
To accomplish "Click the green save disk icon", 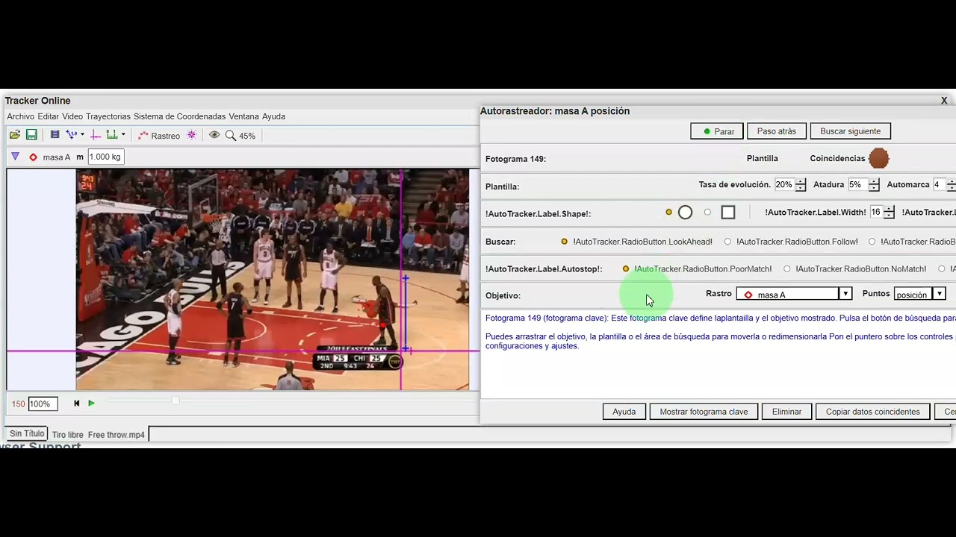I will tap(31, 135).
